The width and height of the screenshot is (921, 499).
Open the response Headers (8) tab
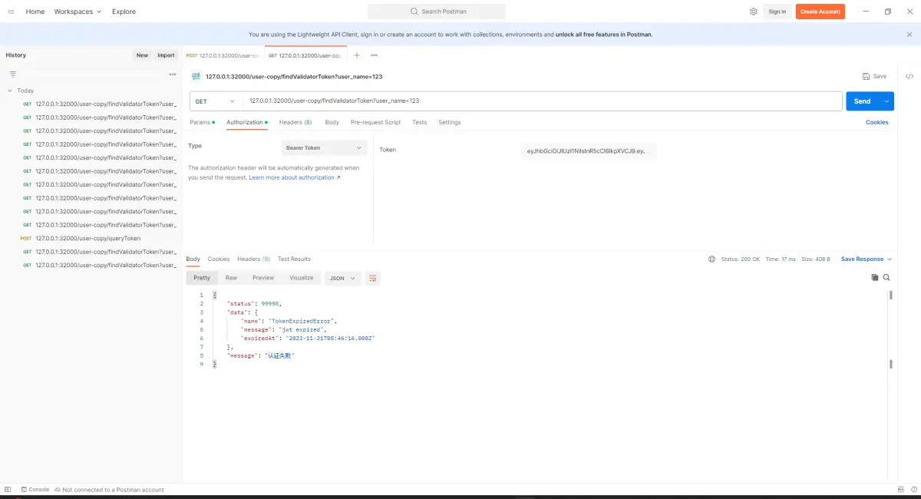click(253, 259)
